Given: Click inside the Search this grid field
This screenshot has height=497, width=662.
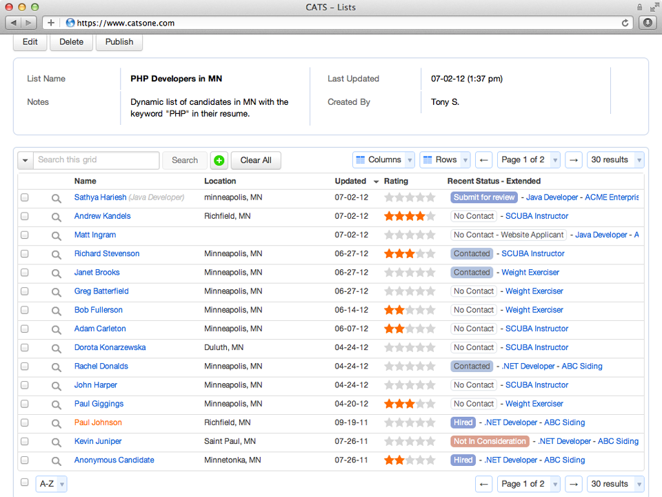Looking at the screenshot, I should (97, 159).
